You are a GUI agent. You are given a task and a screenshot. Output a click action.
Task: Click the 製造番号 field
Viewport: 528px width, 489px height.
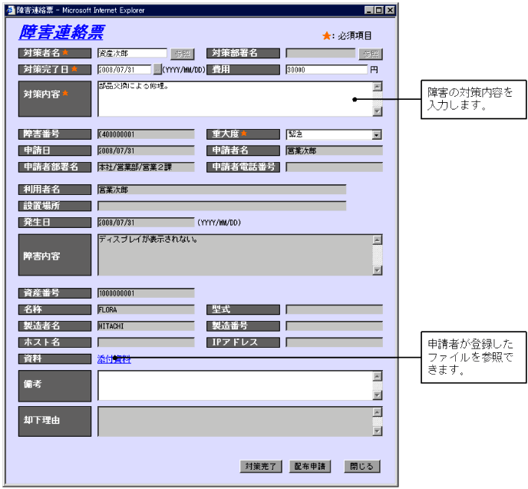tap(334, 326)
